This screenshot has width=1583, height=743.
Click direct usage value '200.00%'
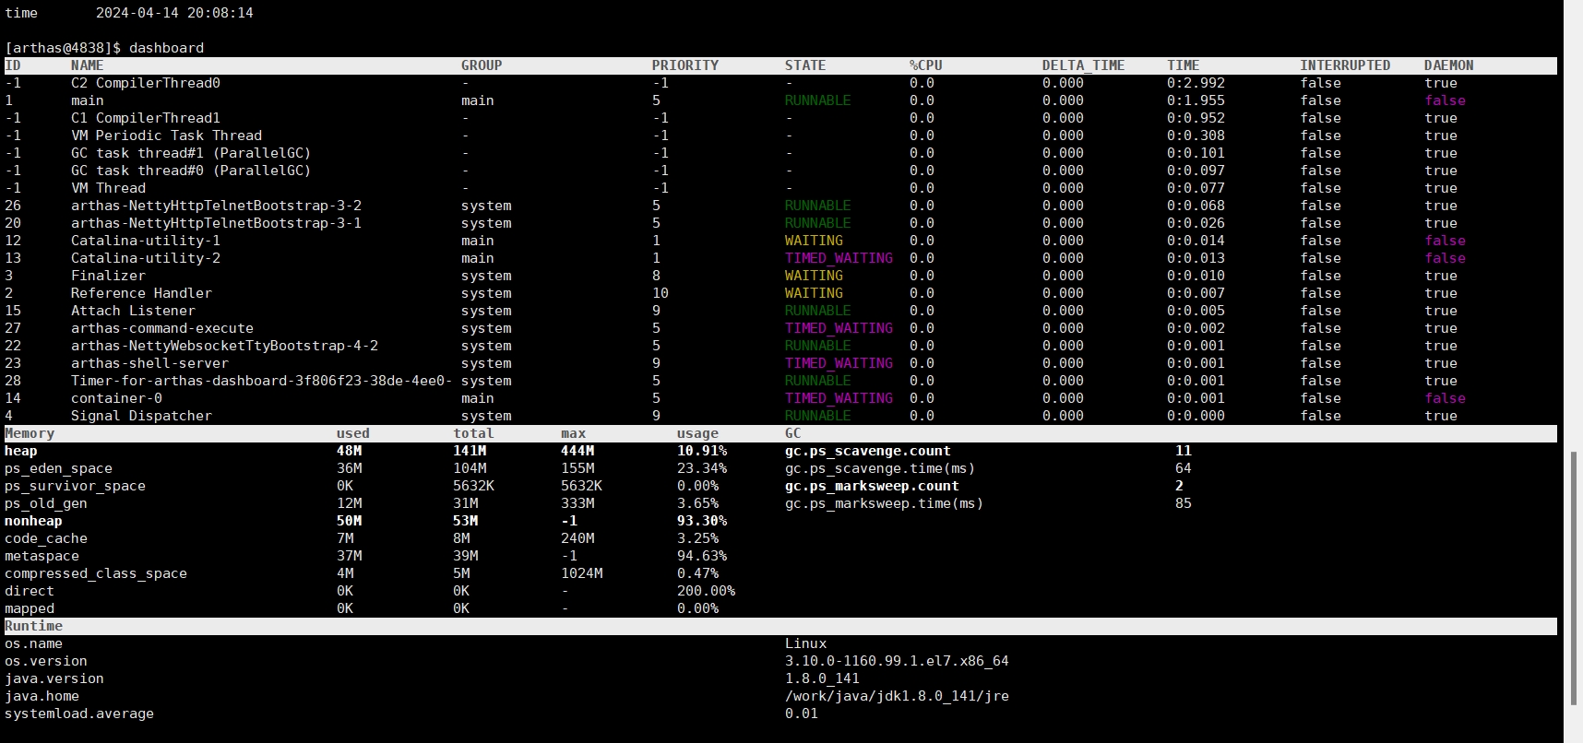[706, 591]
